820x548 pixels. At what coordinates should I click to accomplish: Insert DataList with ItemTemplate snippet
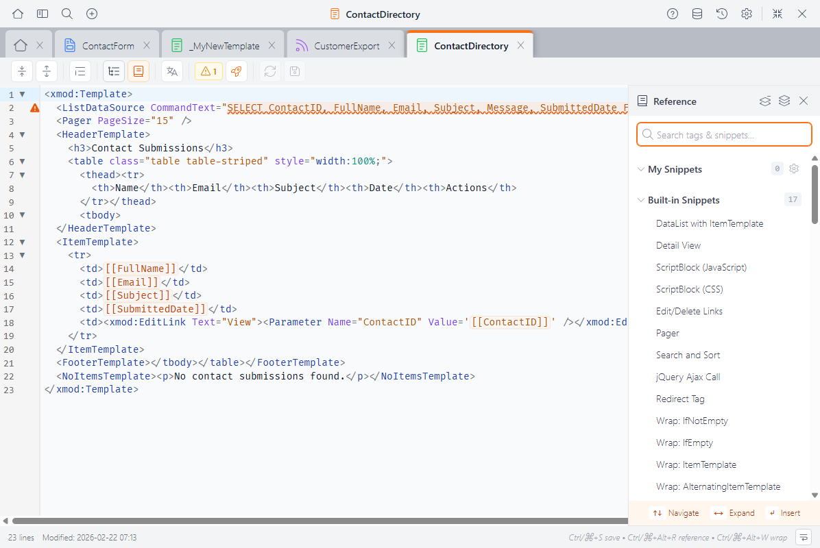click(709, 223)
